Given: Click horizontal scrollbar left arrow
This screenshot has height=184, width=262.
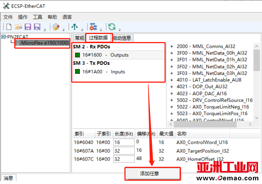Looking at the screenshot, I should (x=171, y=124).
